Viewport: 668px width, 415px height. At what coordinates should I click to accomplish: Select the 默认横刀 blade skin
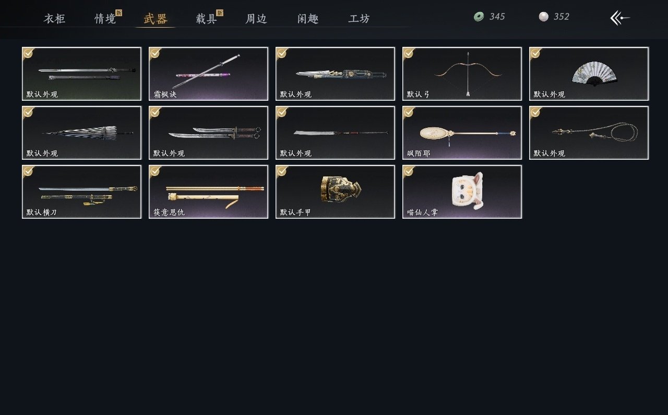tap(81, 192)
